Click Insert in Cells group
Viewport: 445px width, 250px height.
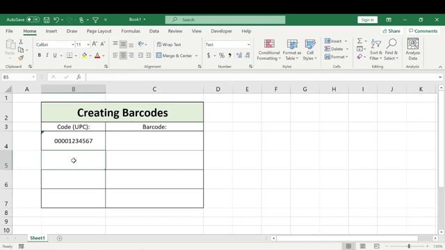coord(333,41)
